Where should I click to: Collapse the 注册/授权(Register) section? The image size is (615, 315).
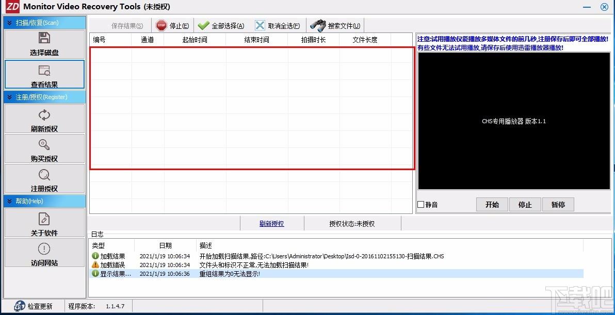10,97
